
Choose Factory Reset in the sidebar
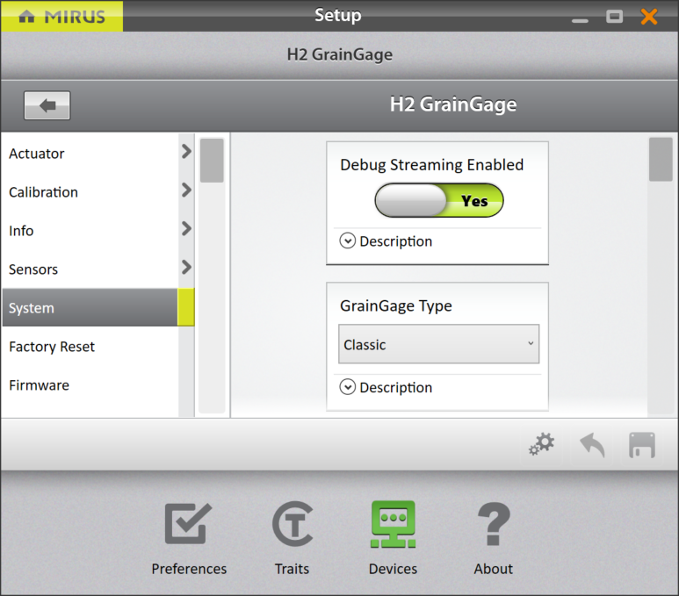[52, 347]
